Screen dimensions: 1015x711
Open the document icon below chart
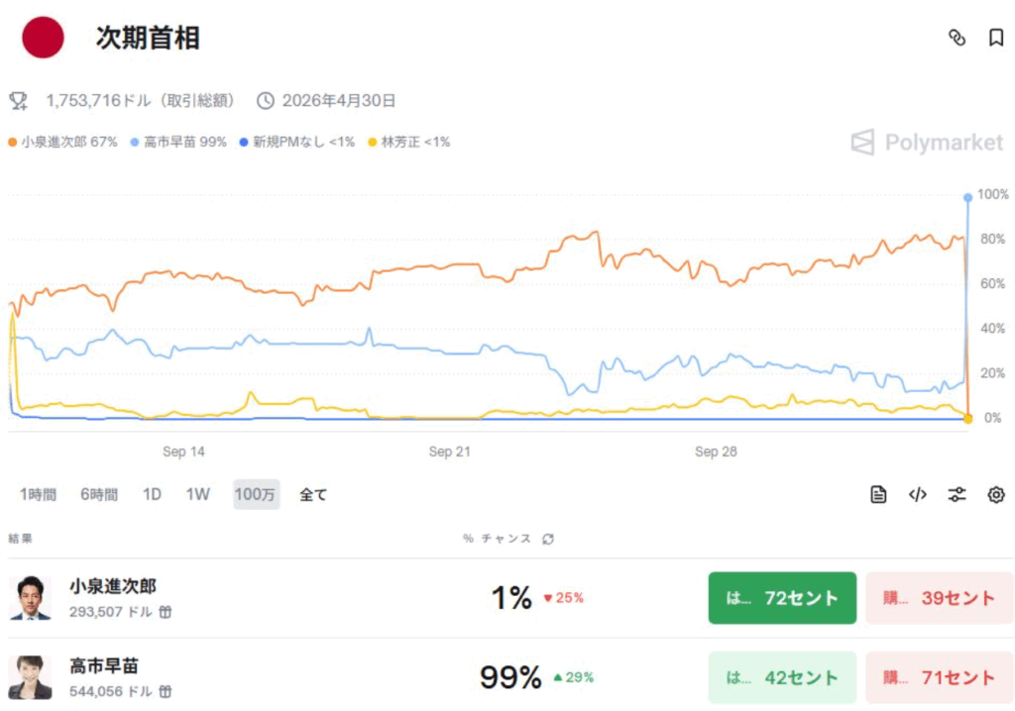(x=878, y=495)
